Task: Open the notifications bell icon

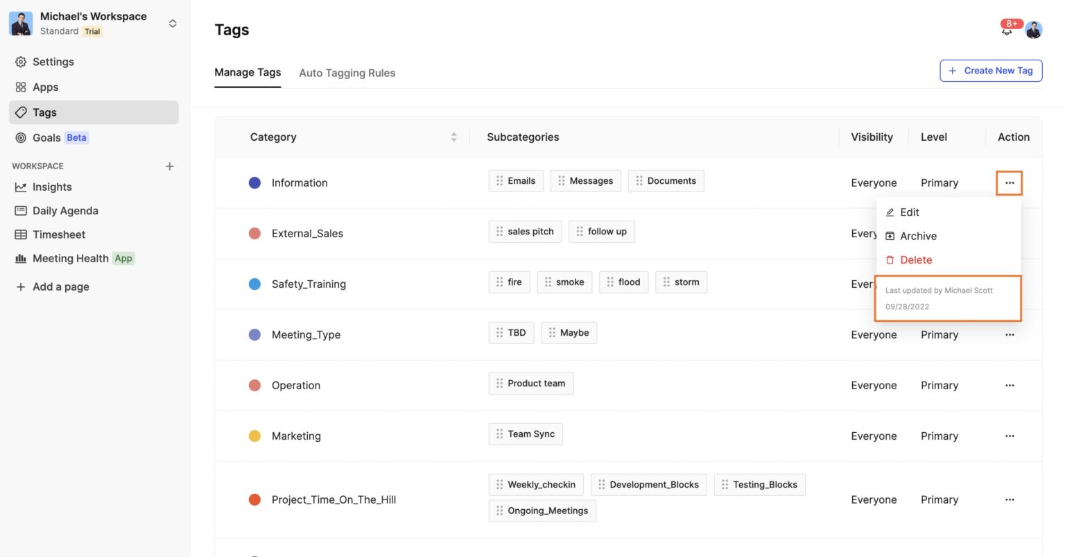Action: [x=1007, y=30]
